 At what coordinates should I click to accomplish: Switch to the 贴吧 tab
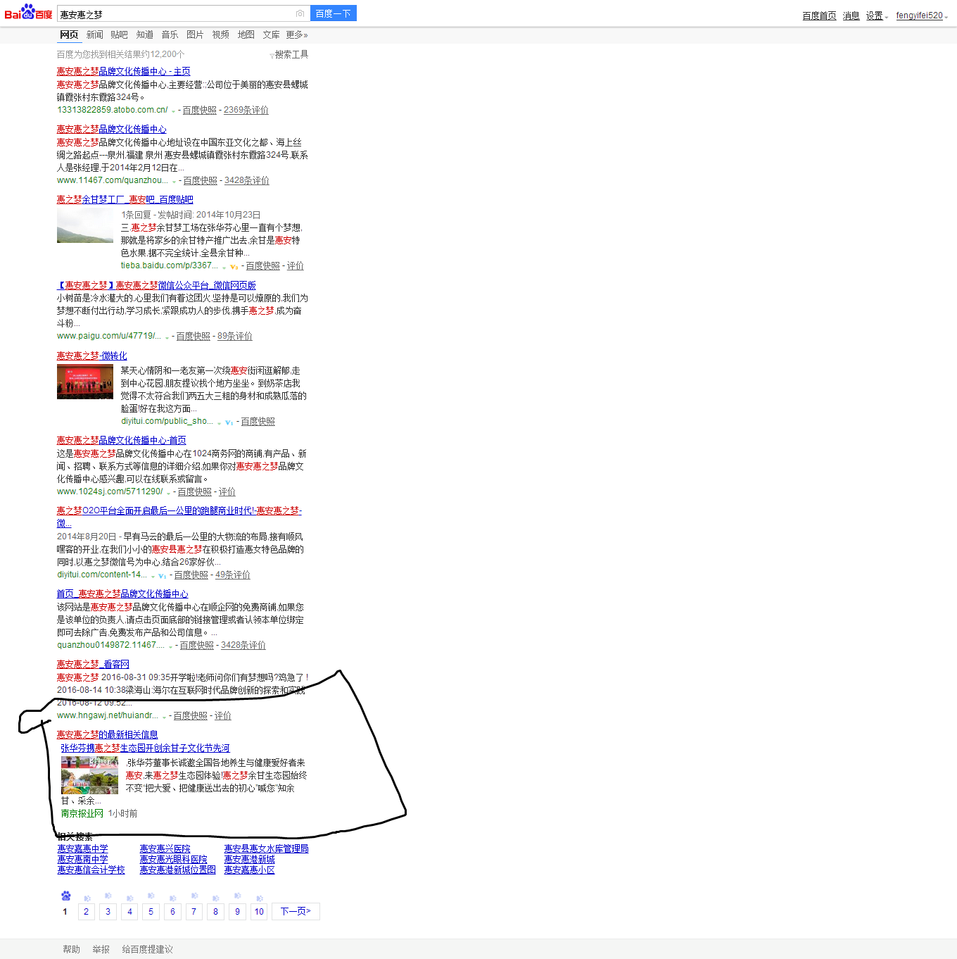(x=120, y=35)
